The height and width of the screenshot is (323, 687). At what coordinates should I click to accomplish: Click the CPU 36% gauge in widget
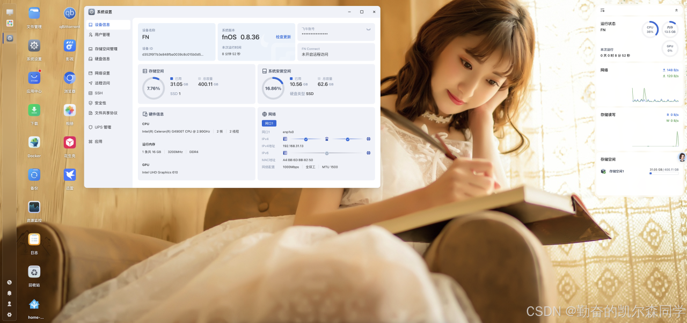650,30
